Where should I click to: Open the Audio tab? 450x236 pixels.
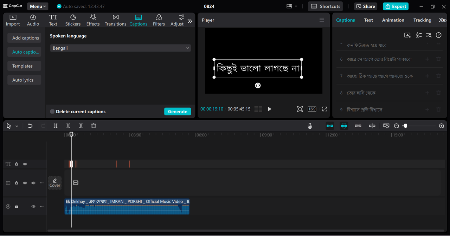(33, 20)
